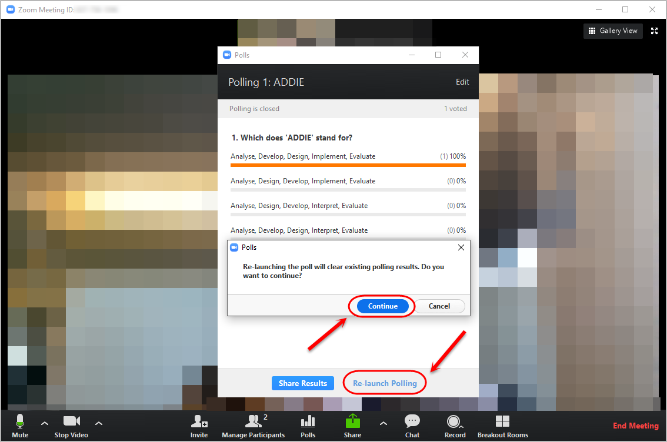Share the poll results with participants
Screen dimensions: 667x442
(x=302, y=383)
